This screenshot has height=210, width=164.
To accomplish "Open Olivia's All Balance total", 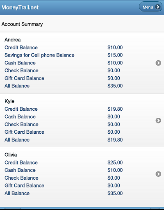I will (17, 193).
